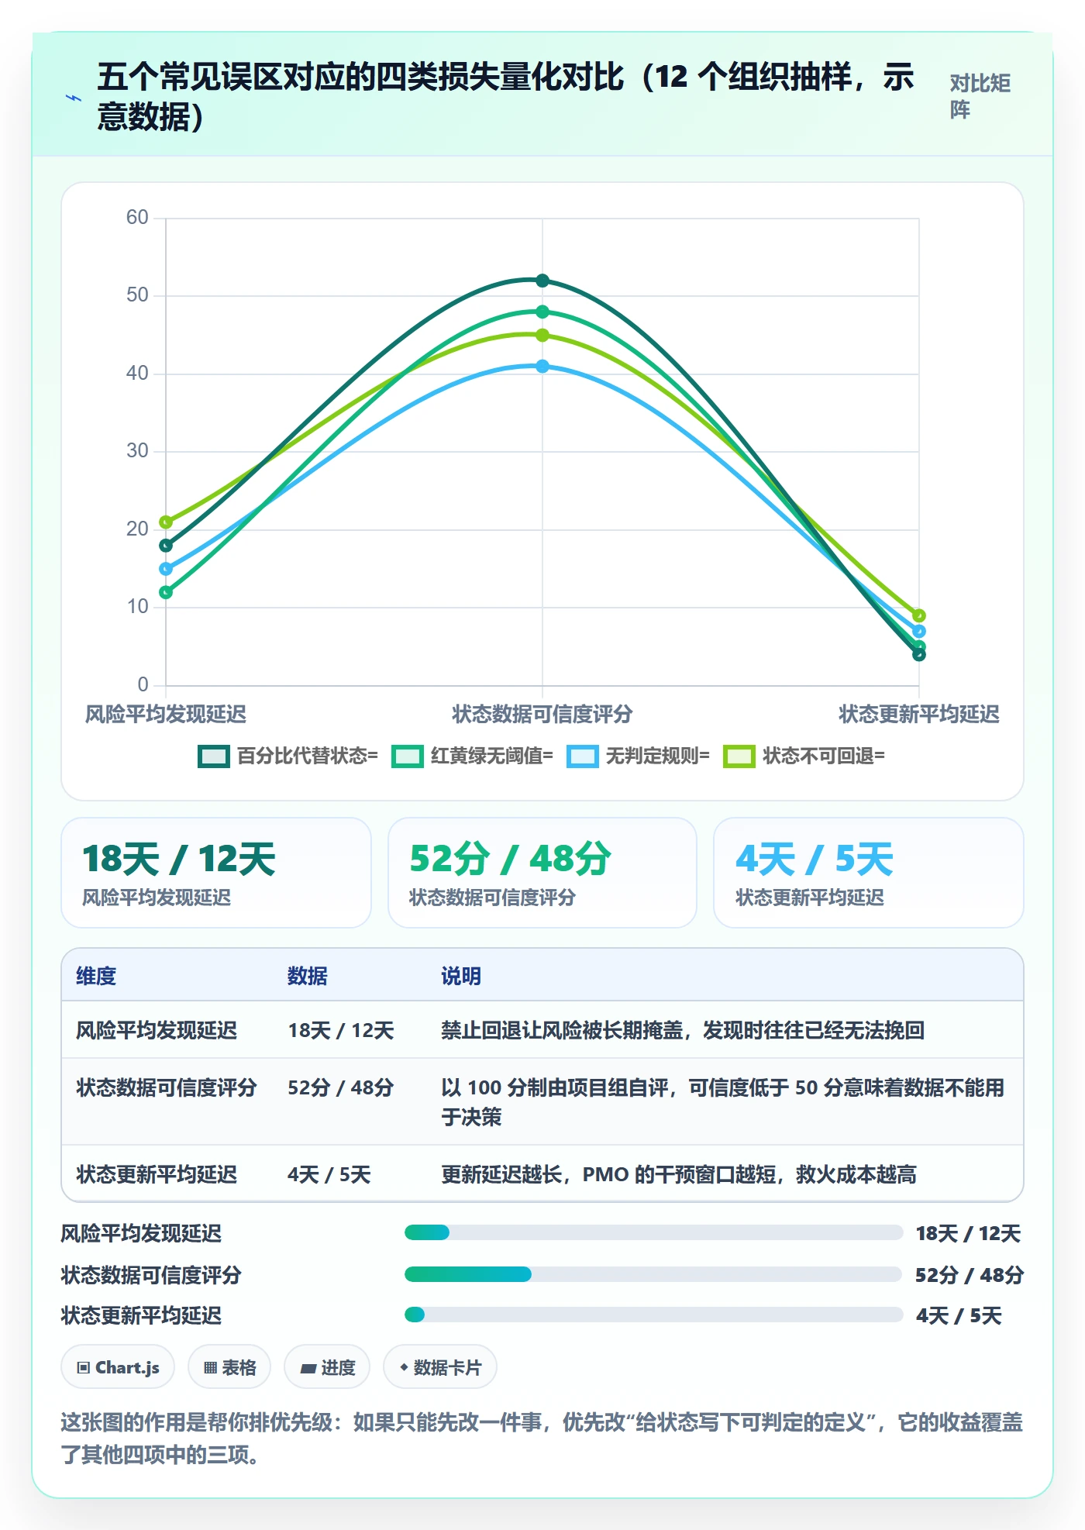
Task: Click the 风险平均发现延迟 progress bar
Action: [x=653, y=1232]
